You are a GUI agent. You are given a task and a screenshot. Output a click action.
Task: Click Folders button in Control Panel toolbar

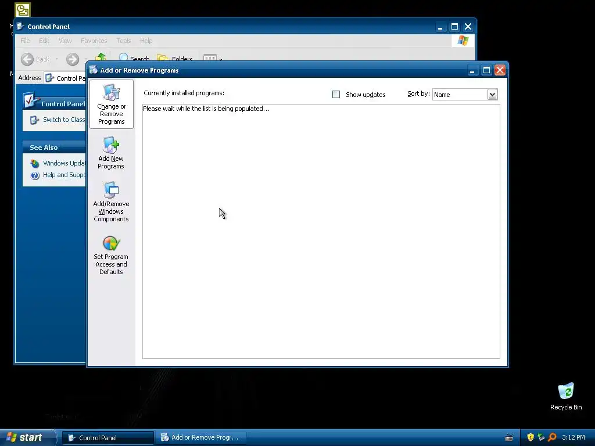pos(174,57)
